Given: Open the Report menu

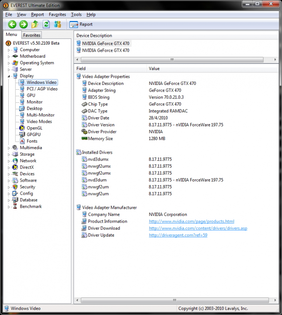Looking at the screenshot, I should coord(37,14).
